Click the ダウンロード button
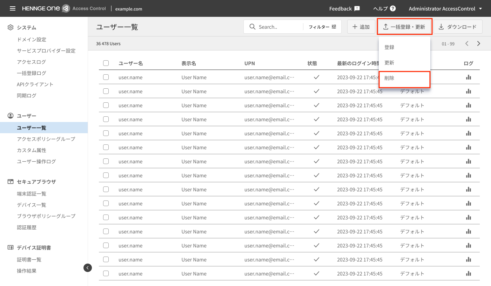The image size is (491, 286). coord(458,27)
